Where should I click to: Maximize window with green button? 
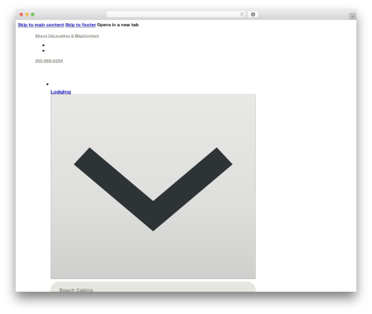pyautogui.click(x=33, y=14)
